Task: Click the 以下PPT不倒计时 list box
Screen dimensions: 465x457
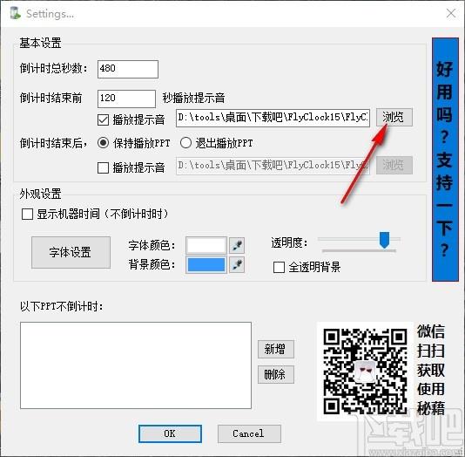Action: (136, 365)
